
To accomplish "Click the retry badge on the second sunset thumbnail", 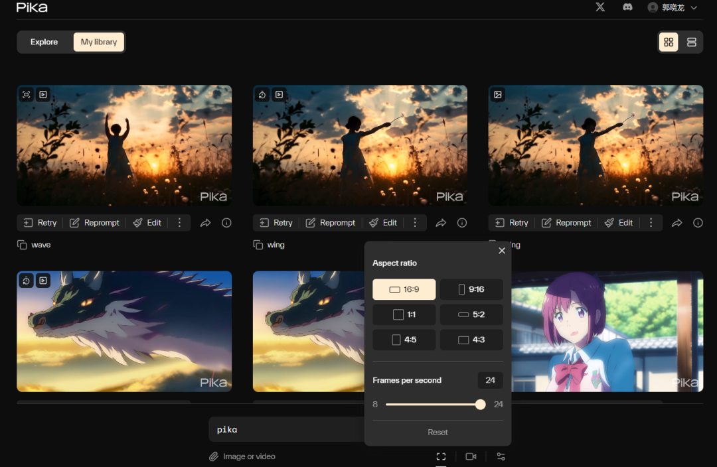I will 262,95.
